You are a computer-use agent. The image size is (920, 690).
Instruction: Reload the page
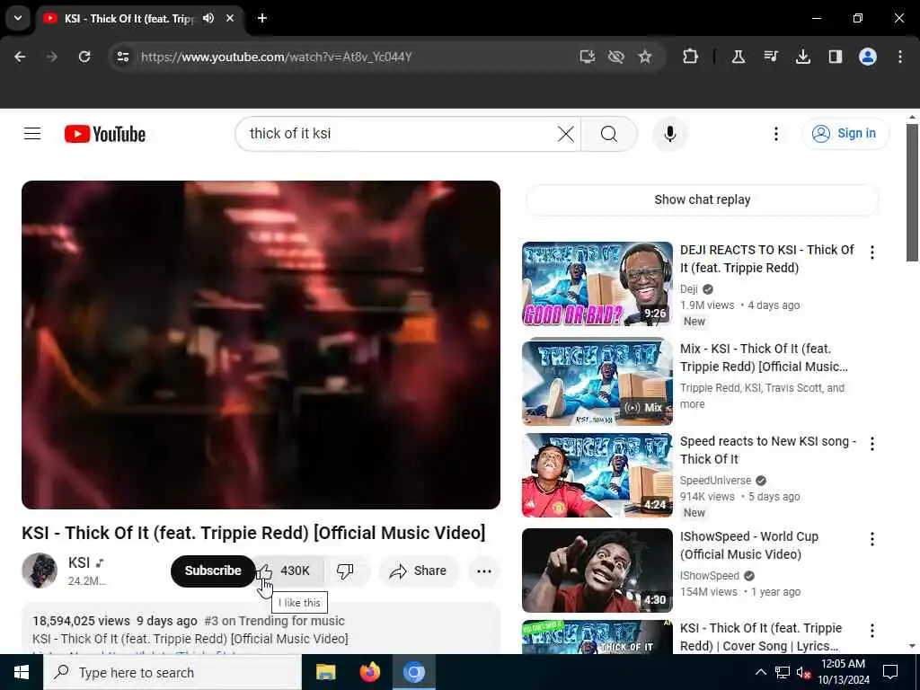pos(84,57)
